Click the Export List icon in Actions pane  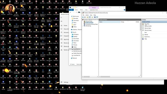pos(143,37)
